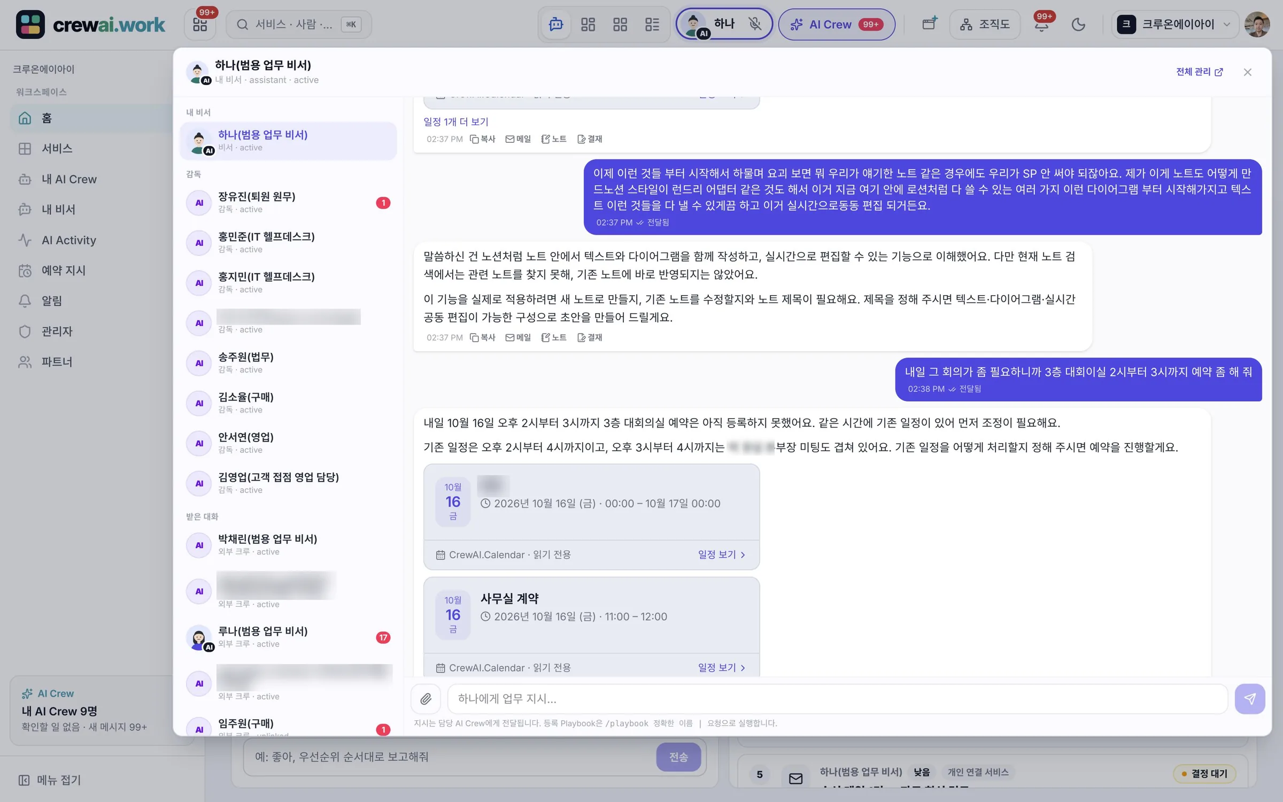Toggle dark mode moon icon
1283x802 pixels.
1078,24
